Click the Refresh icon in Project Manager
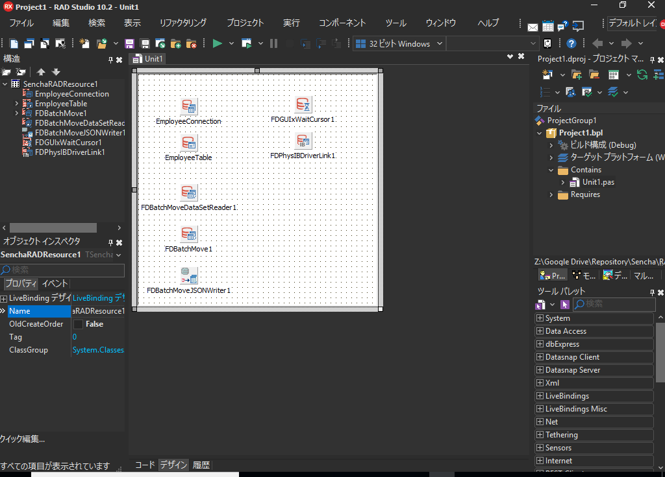The width and height of the screenshot is (665, 477). tap(642, 75)
